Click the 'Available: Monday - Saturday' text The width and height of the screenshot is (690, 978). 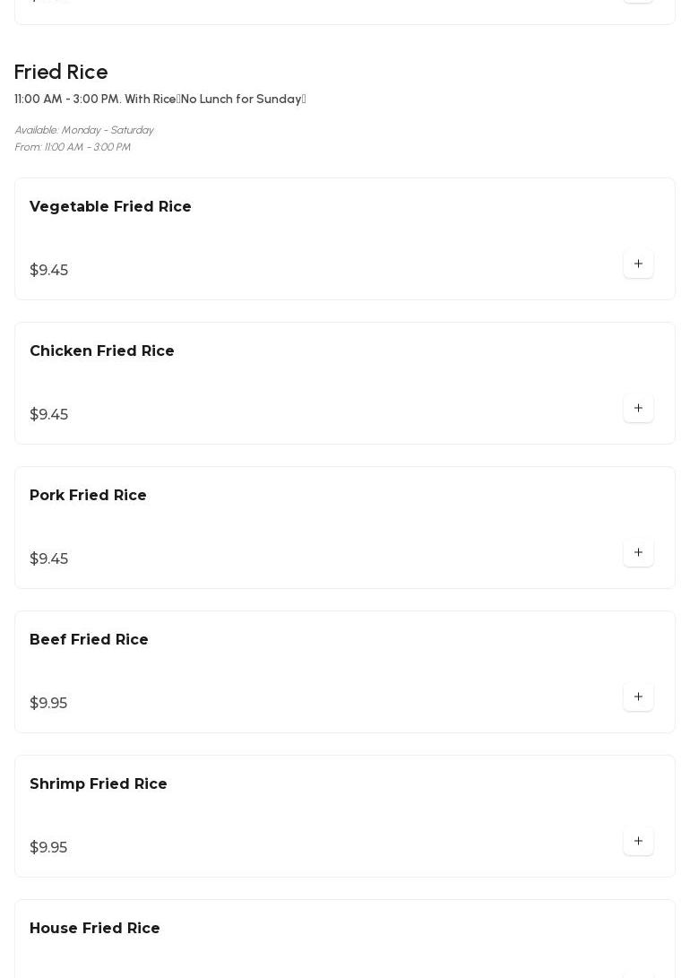[x=84, y=131]
